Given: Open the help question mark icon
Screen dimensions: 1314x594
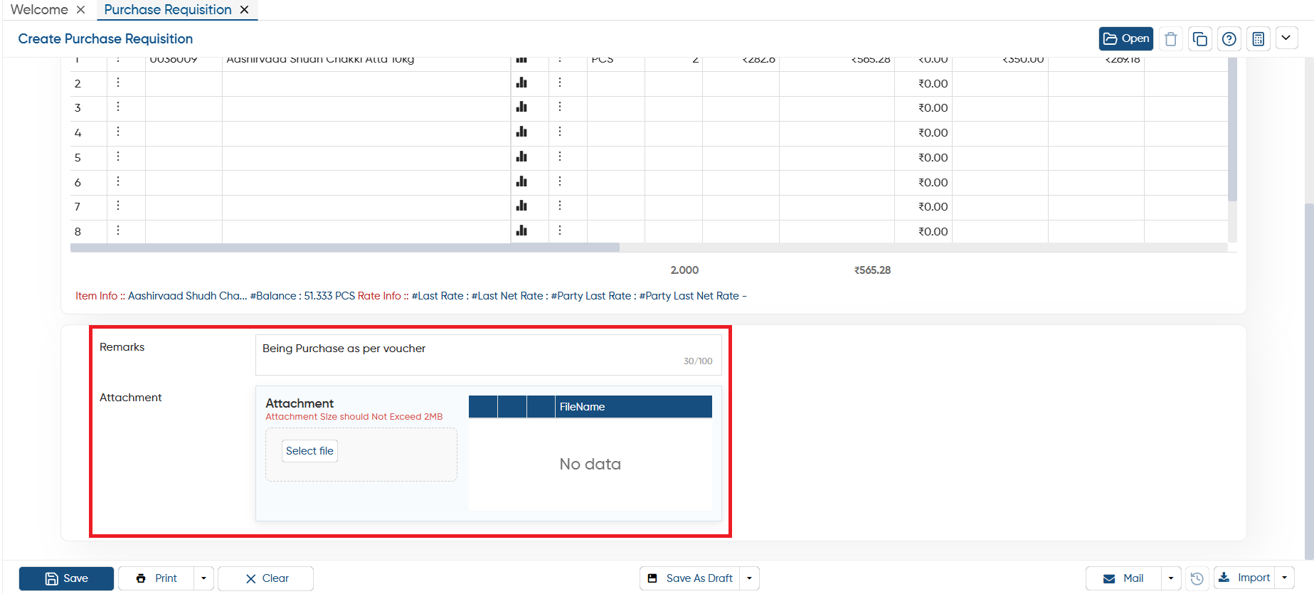Looking at the screenshot, I should (x=1229, y=39).
